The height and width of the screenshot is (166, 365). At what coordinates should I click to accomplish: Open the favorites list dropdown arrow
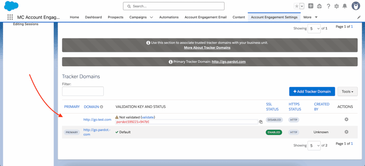(302, 6)
